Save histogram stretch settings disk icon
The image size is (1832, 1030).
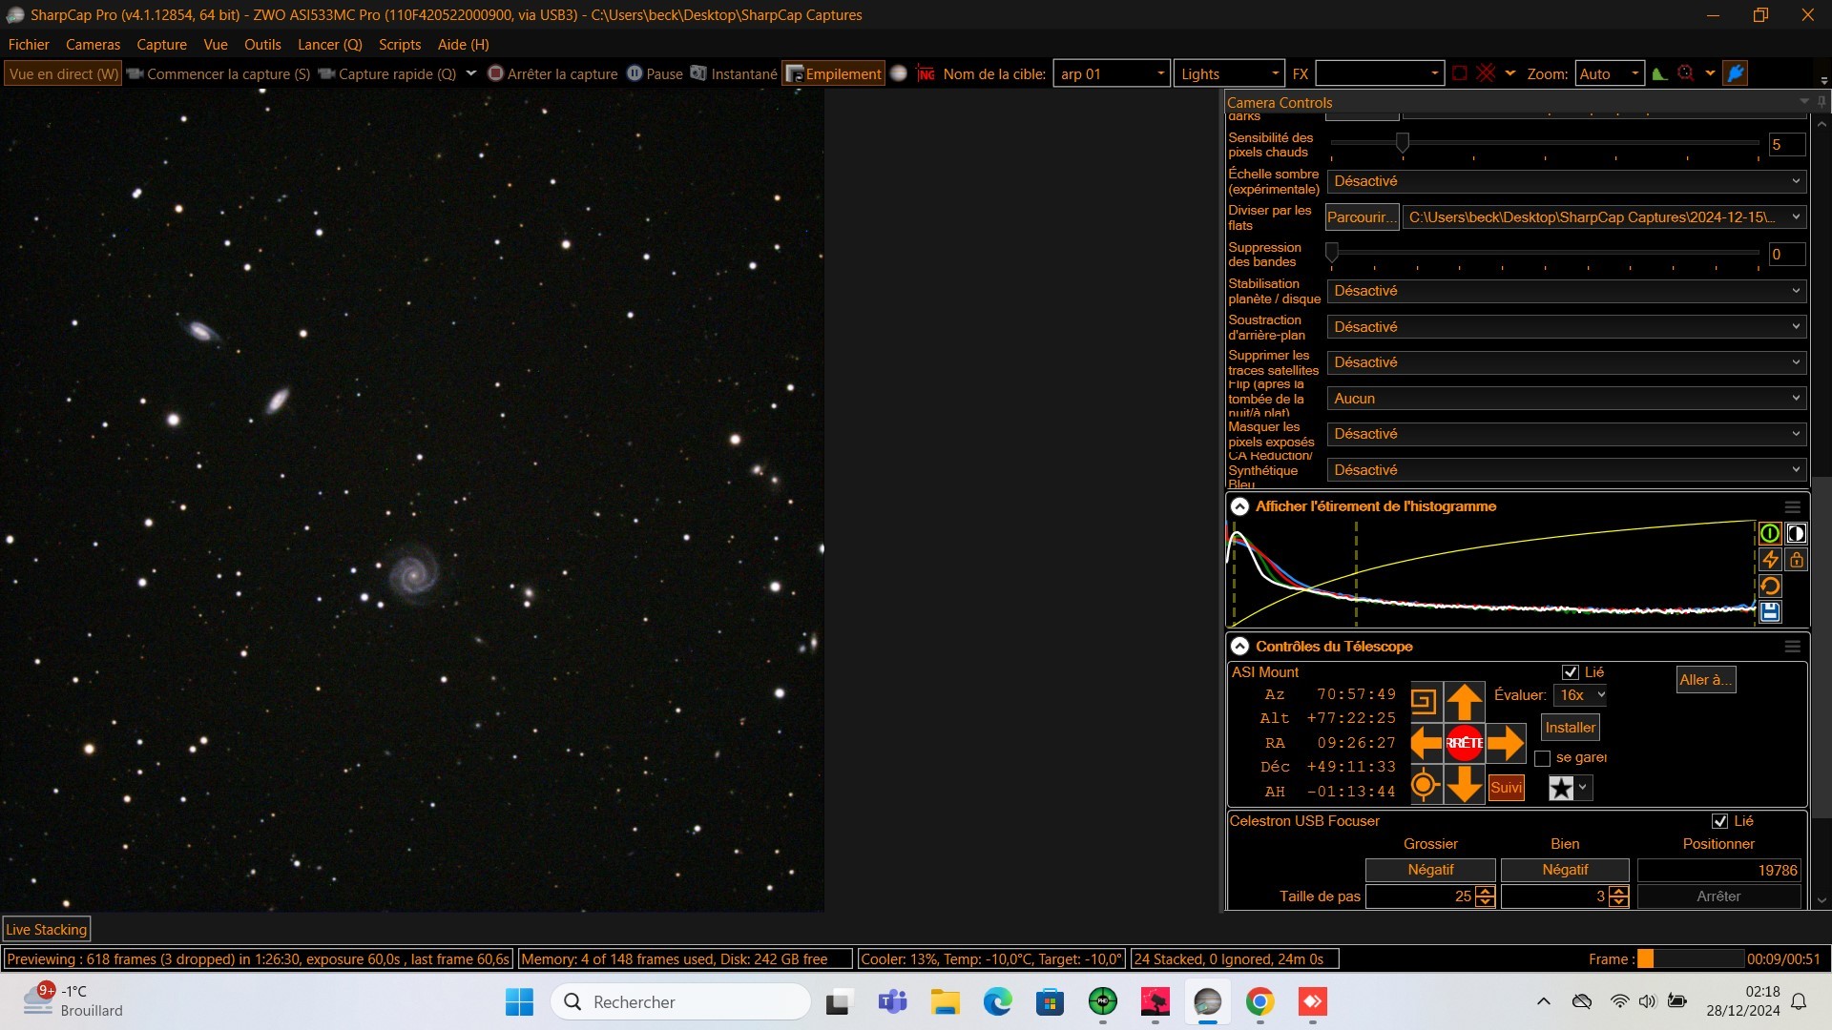point(1770,612)
